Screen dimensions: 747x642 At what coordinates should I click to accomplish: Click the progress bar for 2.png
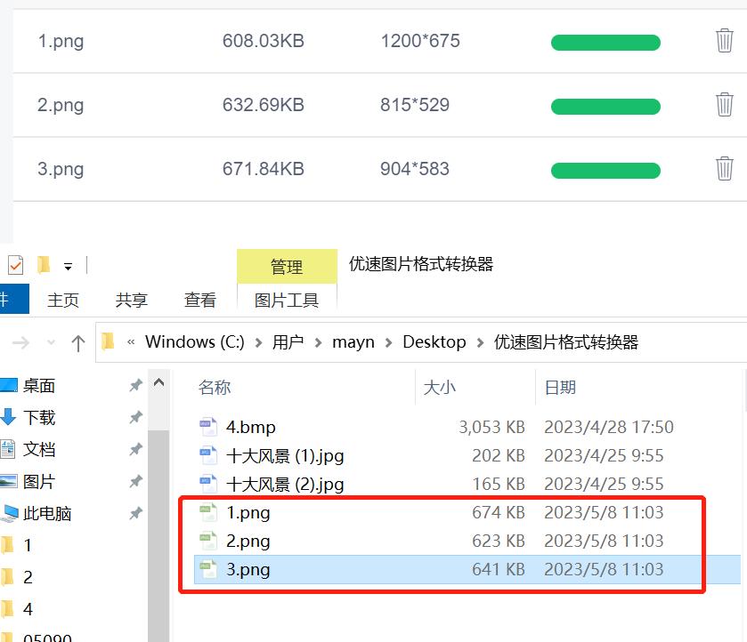pyautogui.click(x=605, y=106)
